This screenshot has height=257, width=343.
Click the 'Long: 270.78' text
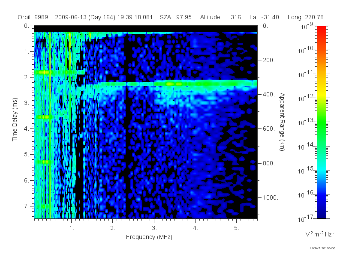tap(306, 17)
